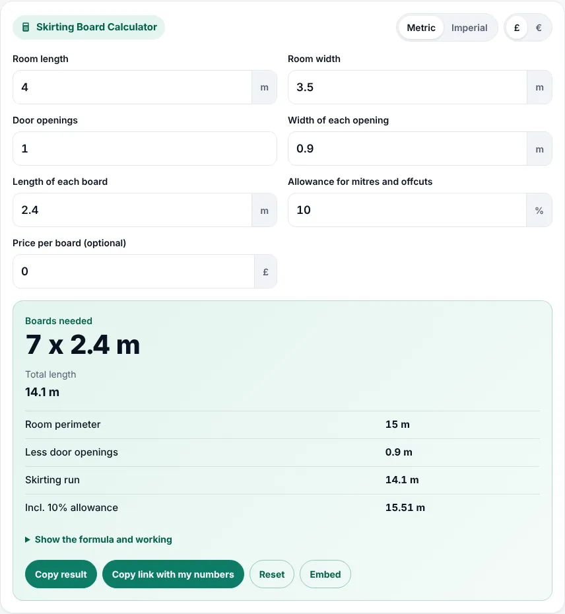Click the '7 x 2.4 m' boards result
This screenshot has height=614, width=565.
83,345
